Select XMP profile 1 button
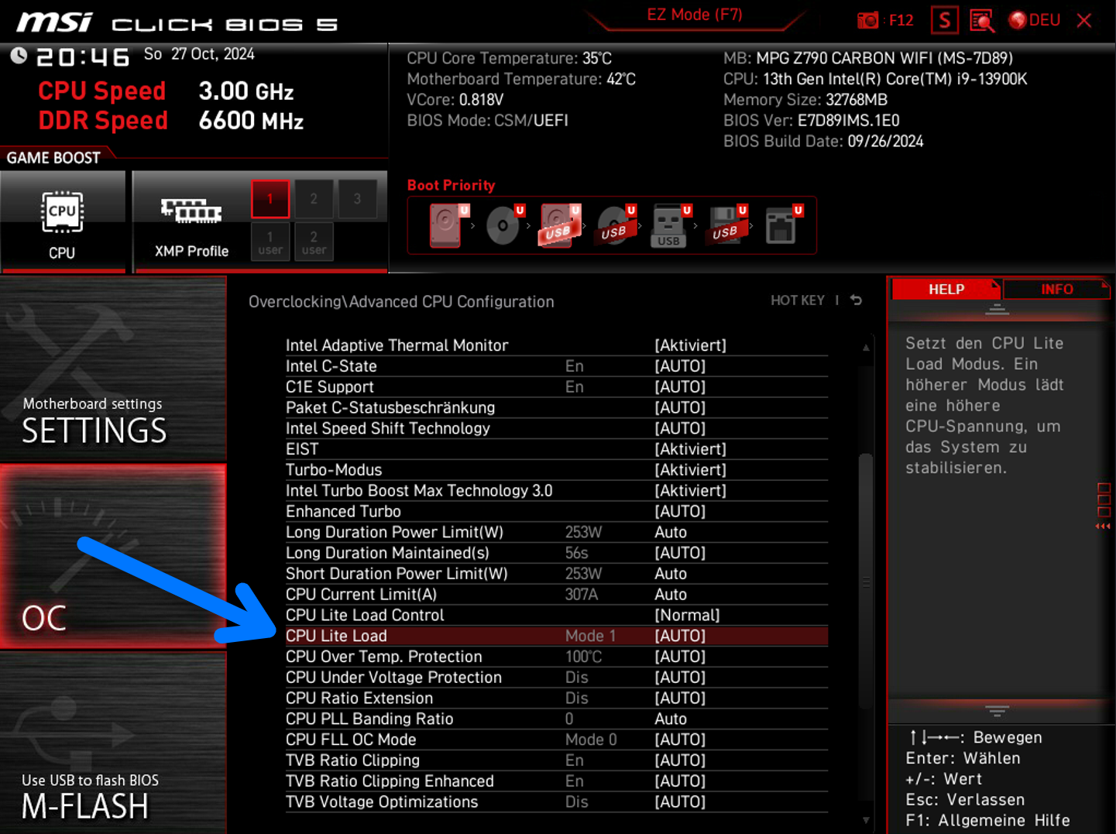 [x=270, y=198]
